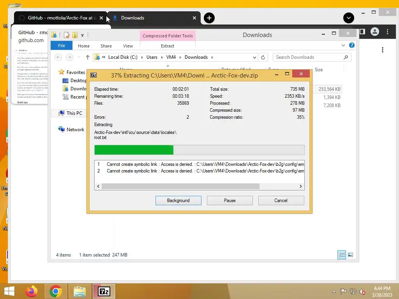This screenshot has width=399, height=299.
Task: Click left arrow of error list scrollbar
Action: tap(98, 186)
